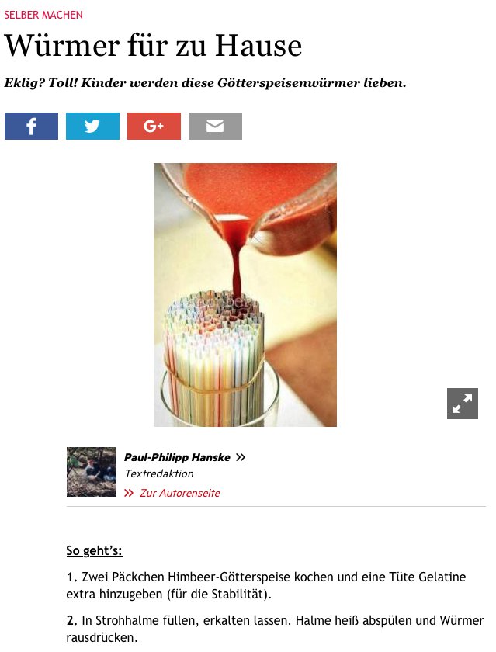Click step 2 about filling Strohhalme

tap(275, 629)
